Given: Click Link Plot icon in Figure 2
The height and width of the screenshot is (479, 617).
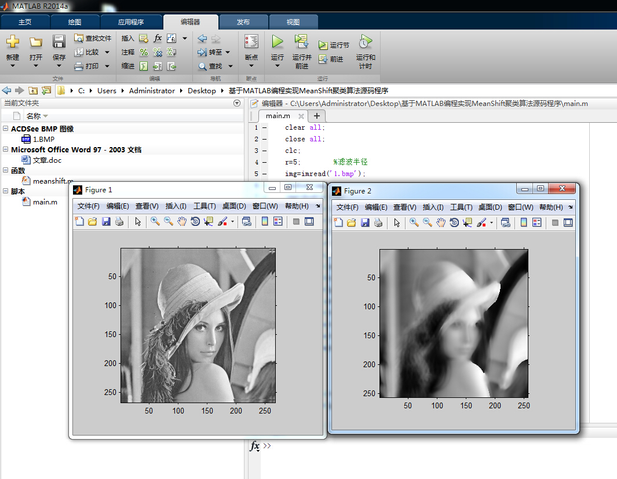Looking at the screenshot, I should pyautogui.click(x=506, y=222).
